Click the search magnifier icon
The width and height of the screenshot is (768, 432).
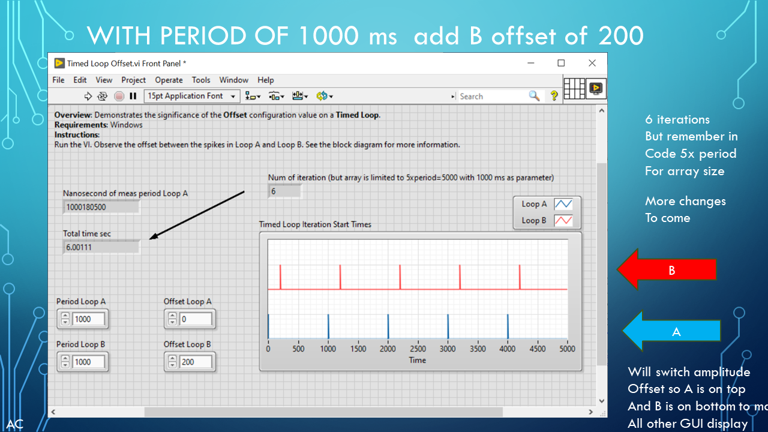[x=533, y=96]
